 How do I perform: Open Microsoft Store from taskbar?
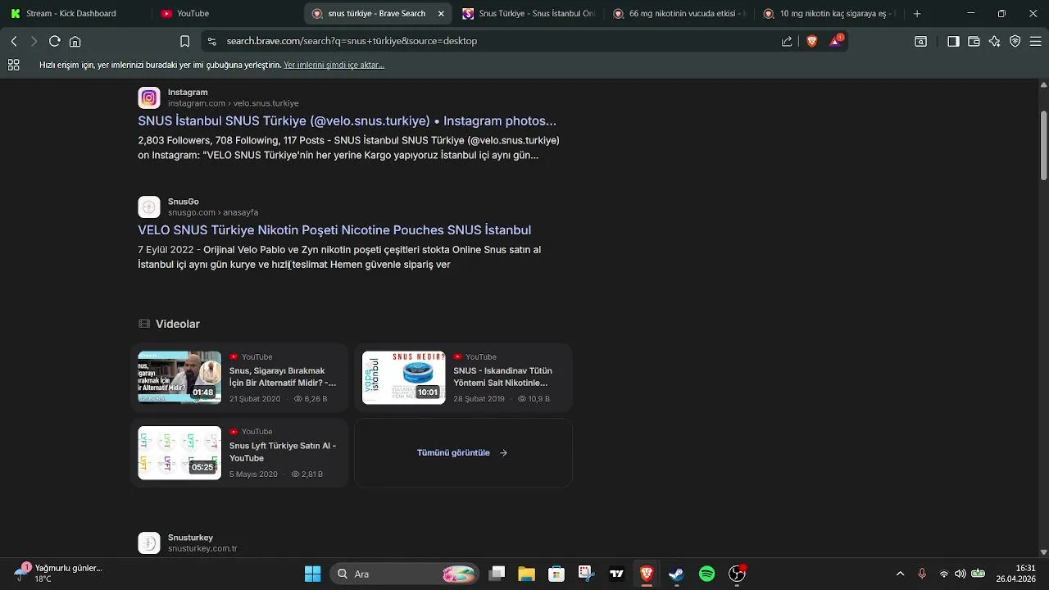[556, 574]
